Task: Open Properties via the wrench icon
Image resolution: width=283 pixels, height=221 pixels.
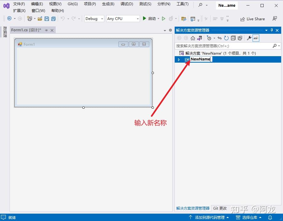Action: 249,38
